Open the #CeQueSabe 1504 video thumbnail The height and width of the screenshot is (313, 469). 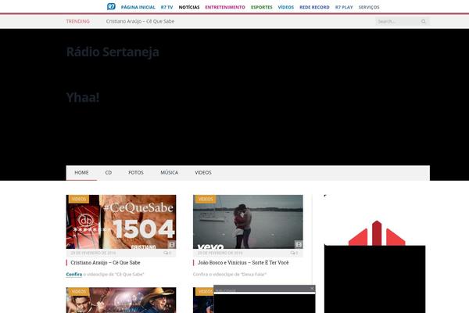point(121,222)
